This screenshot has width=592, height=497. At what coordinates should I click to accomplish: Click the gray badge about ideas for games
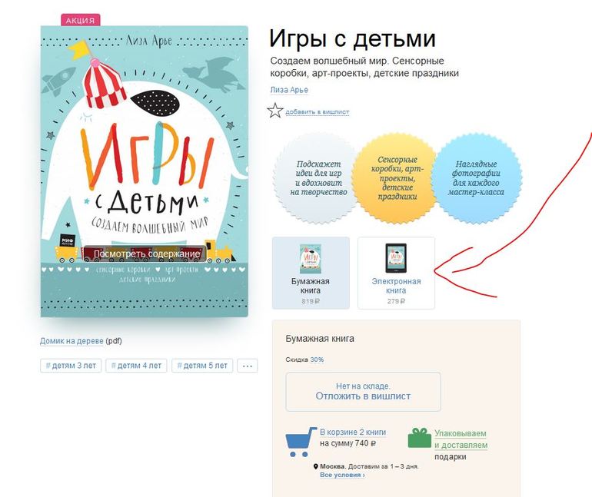tap(318, 178)
